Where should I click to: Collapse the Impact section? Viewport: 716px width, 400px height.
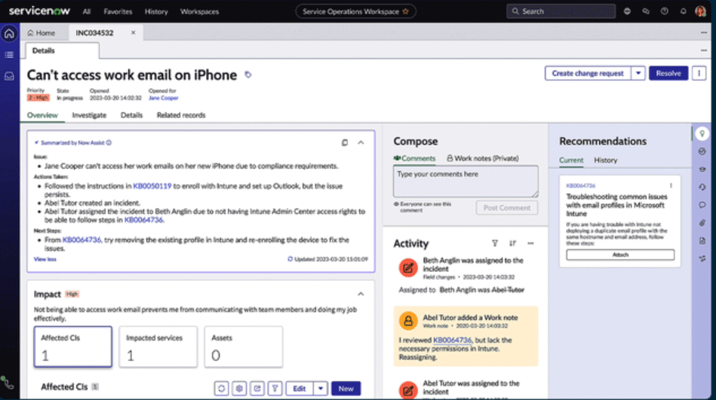pos(361,295)
